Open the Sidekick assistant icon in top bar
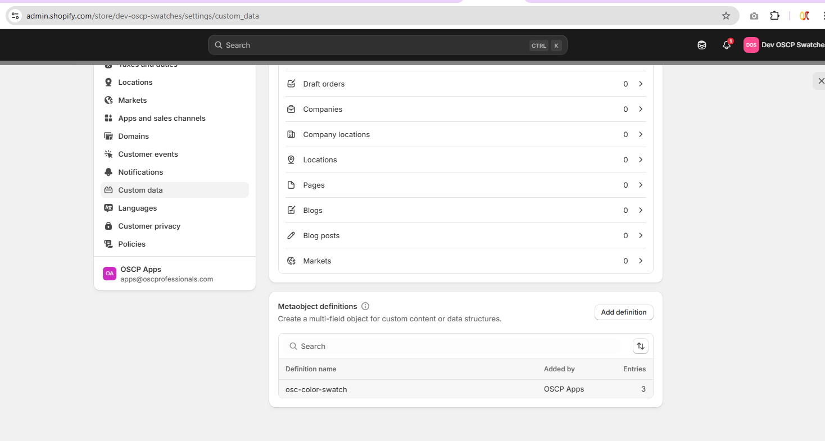Screen dimensions: 825x441 702,45
